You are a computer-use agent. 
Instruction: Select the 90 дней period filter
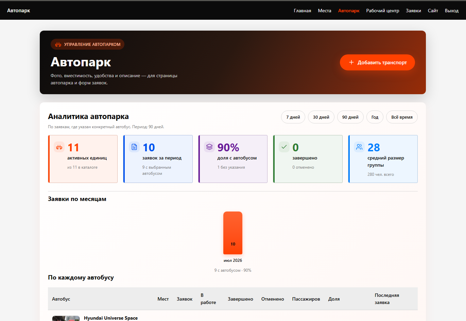coord(350,117)
